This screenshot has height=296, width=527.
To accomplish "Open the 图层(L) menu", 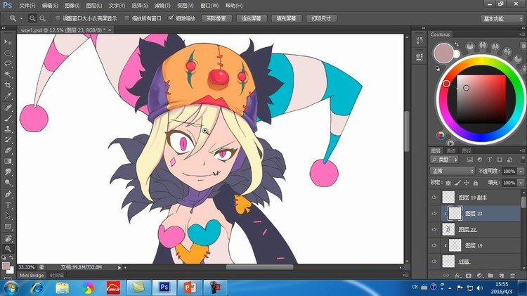I will coord(93,6).
